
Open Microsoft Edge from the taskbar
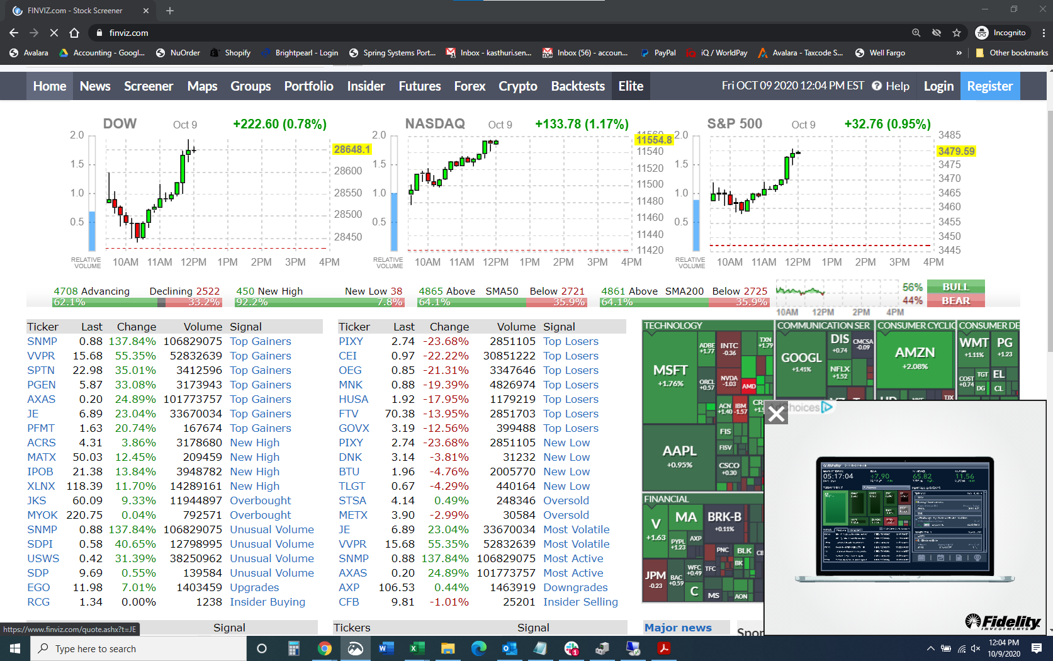point(478,648)
